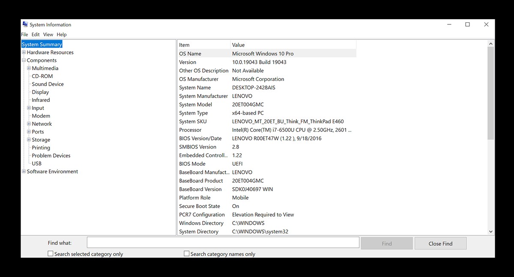Select the Windows Directory row item
This screenshot has width=514, height=277.
pyautogui.click(x=201, y=223)
